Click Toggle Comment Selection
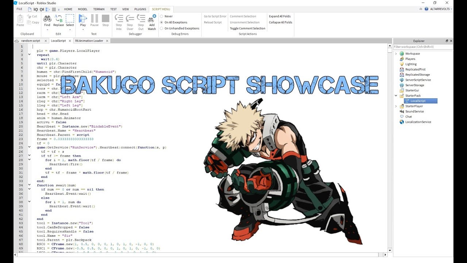This screenshot has height=263, width=467. click(x=247, y=28)
